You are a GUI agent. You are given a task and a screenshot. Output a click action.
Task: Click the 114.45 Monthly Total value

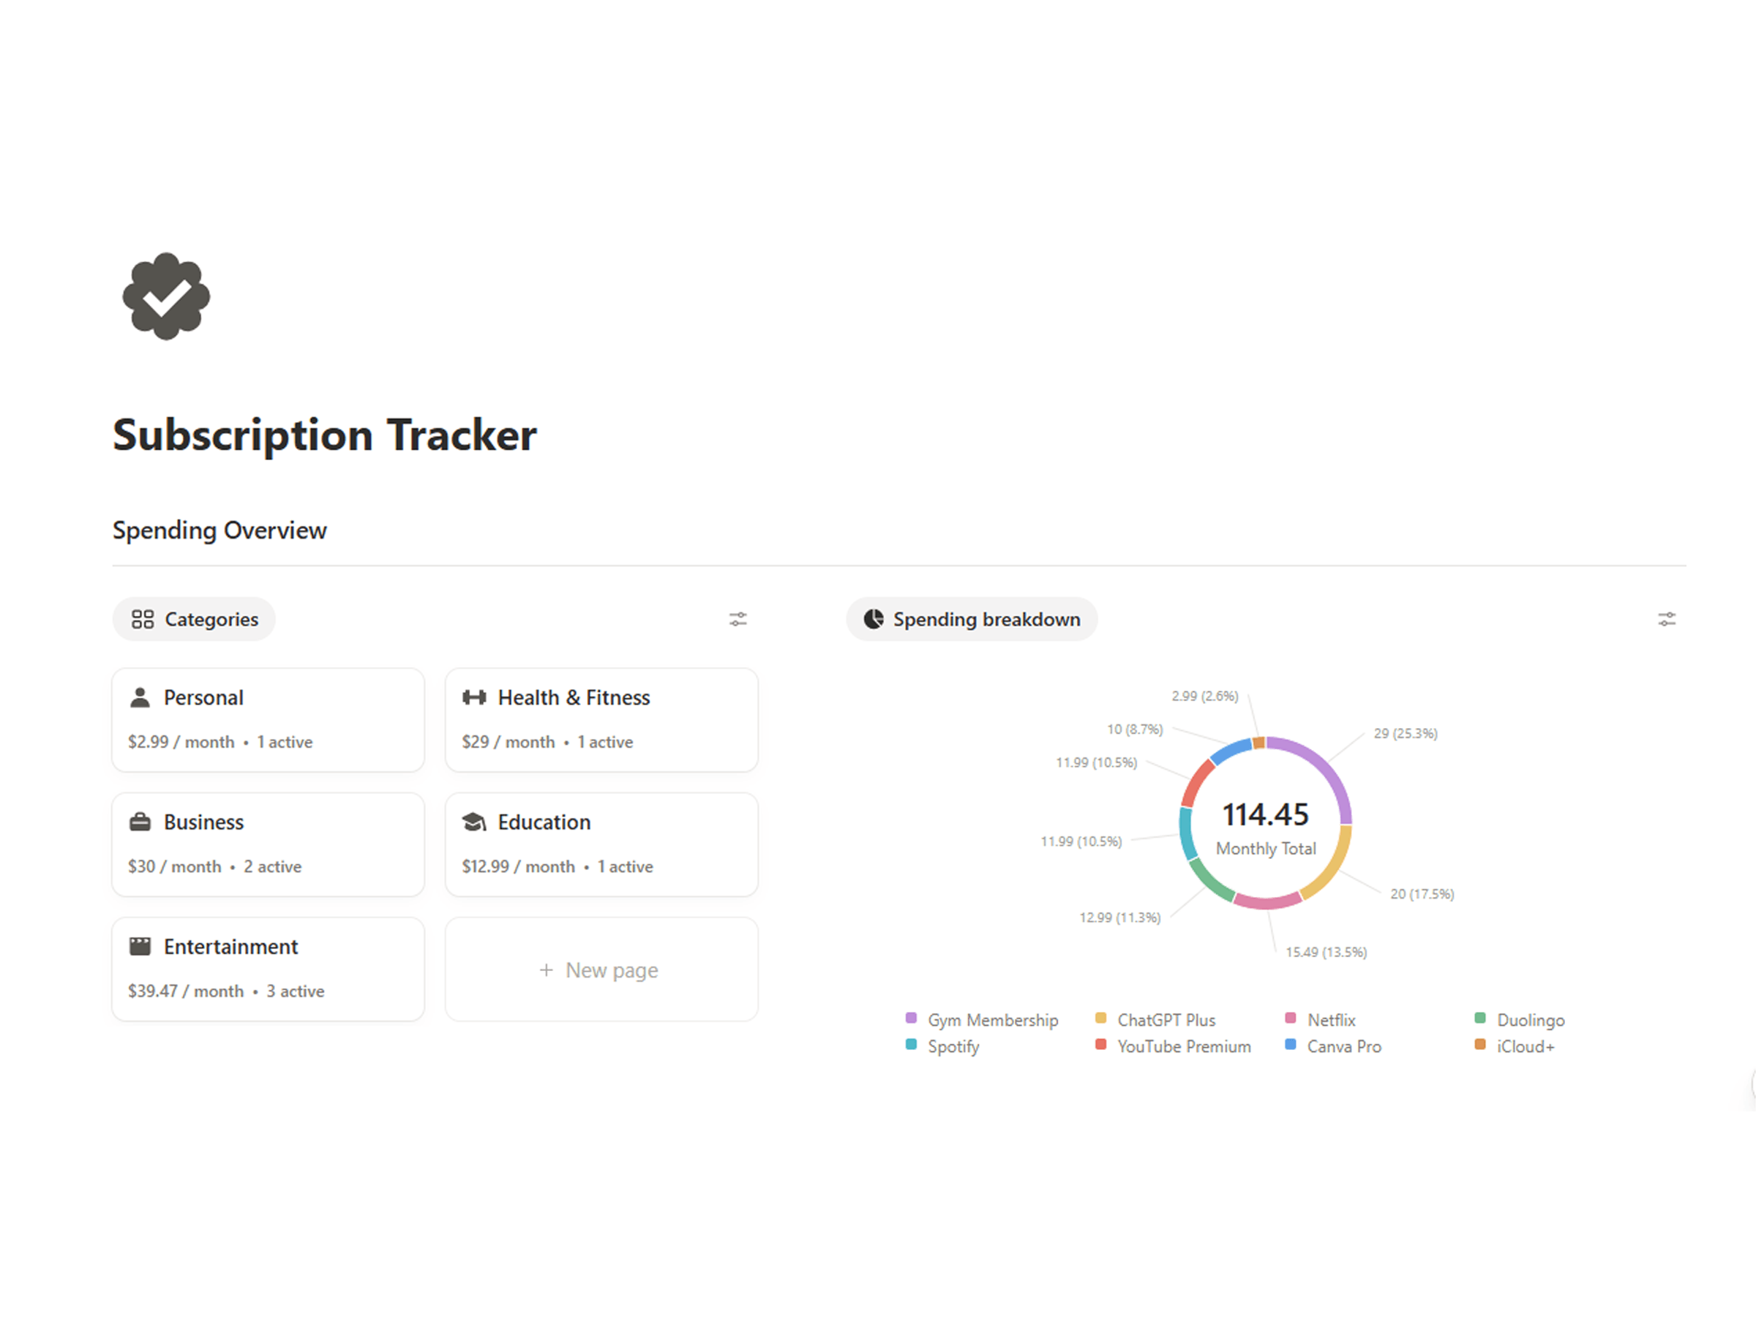(1265, 814)
